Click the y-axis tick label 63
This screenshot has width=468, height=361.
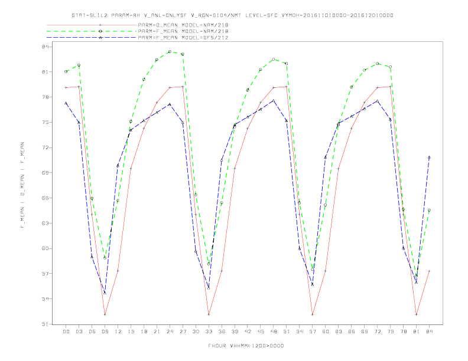45,223
